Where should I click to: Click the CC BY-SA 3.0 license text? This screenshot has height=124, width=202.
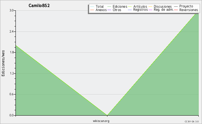(192, 122)
